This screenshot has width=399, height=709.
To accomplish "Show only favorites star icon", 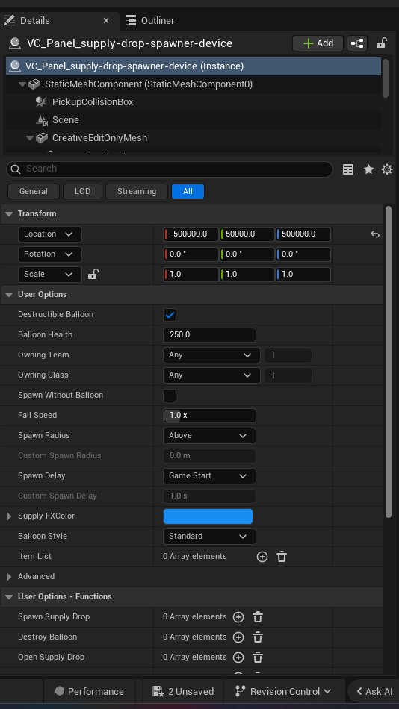I will 368,169.
